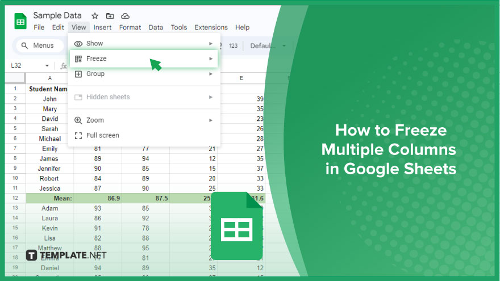500x281 pixels.
Task: Expand the Freeze submenu arrow
Action: [x=210, y=58]
